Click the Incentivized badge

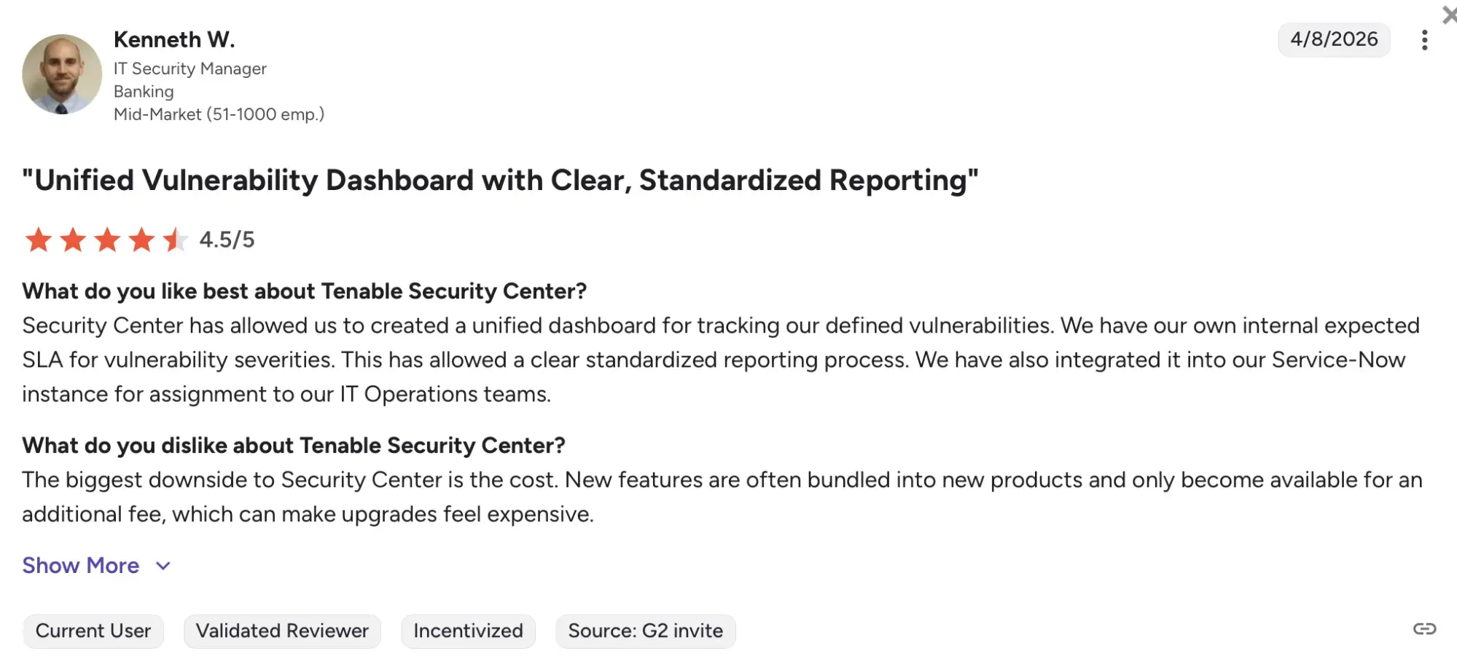coord(468,631)
